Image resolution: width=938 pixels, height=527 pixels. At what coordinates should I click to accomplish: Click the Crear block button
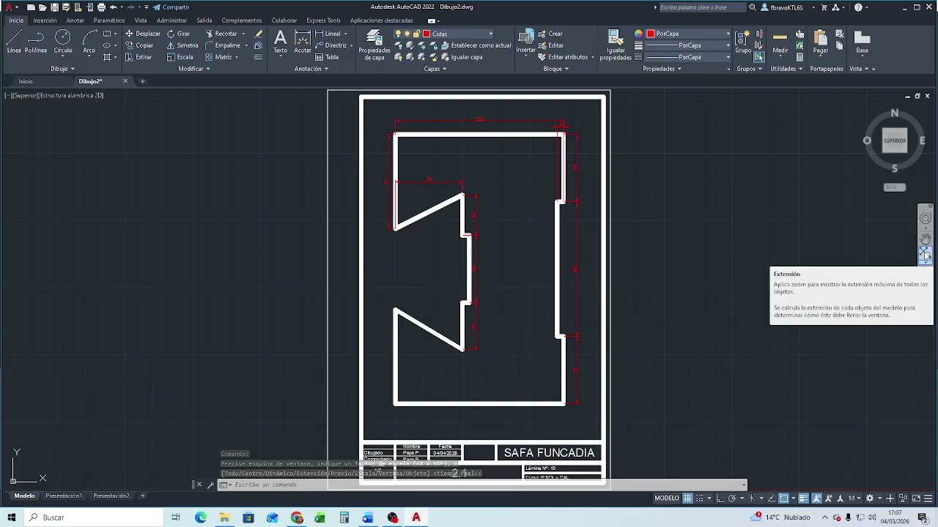pyautogui.click(x=550, y=34)
